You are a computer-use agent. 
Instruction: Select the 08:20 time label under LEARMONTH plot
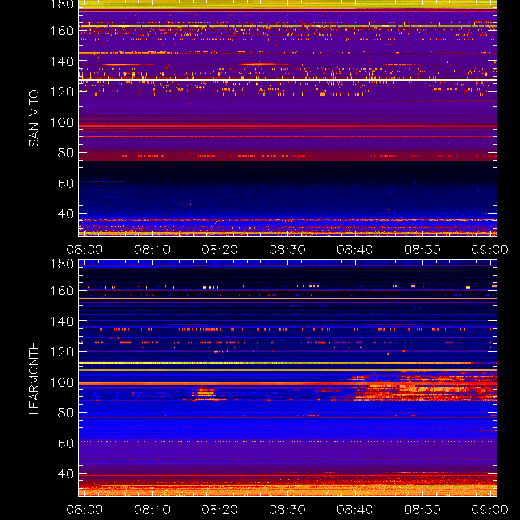tap(220, 510)
